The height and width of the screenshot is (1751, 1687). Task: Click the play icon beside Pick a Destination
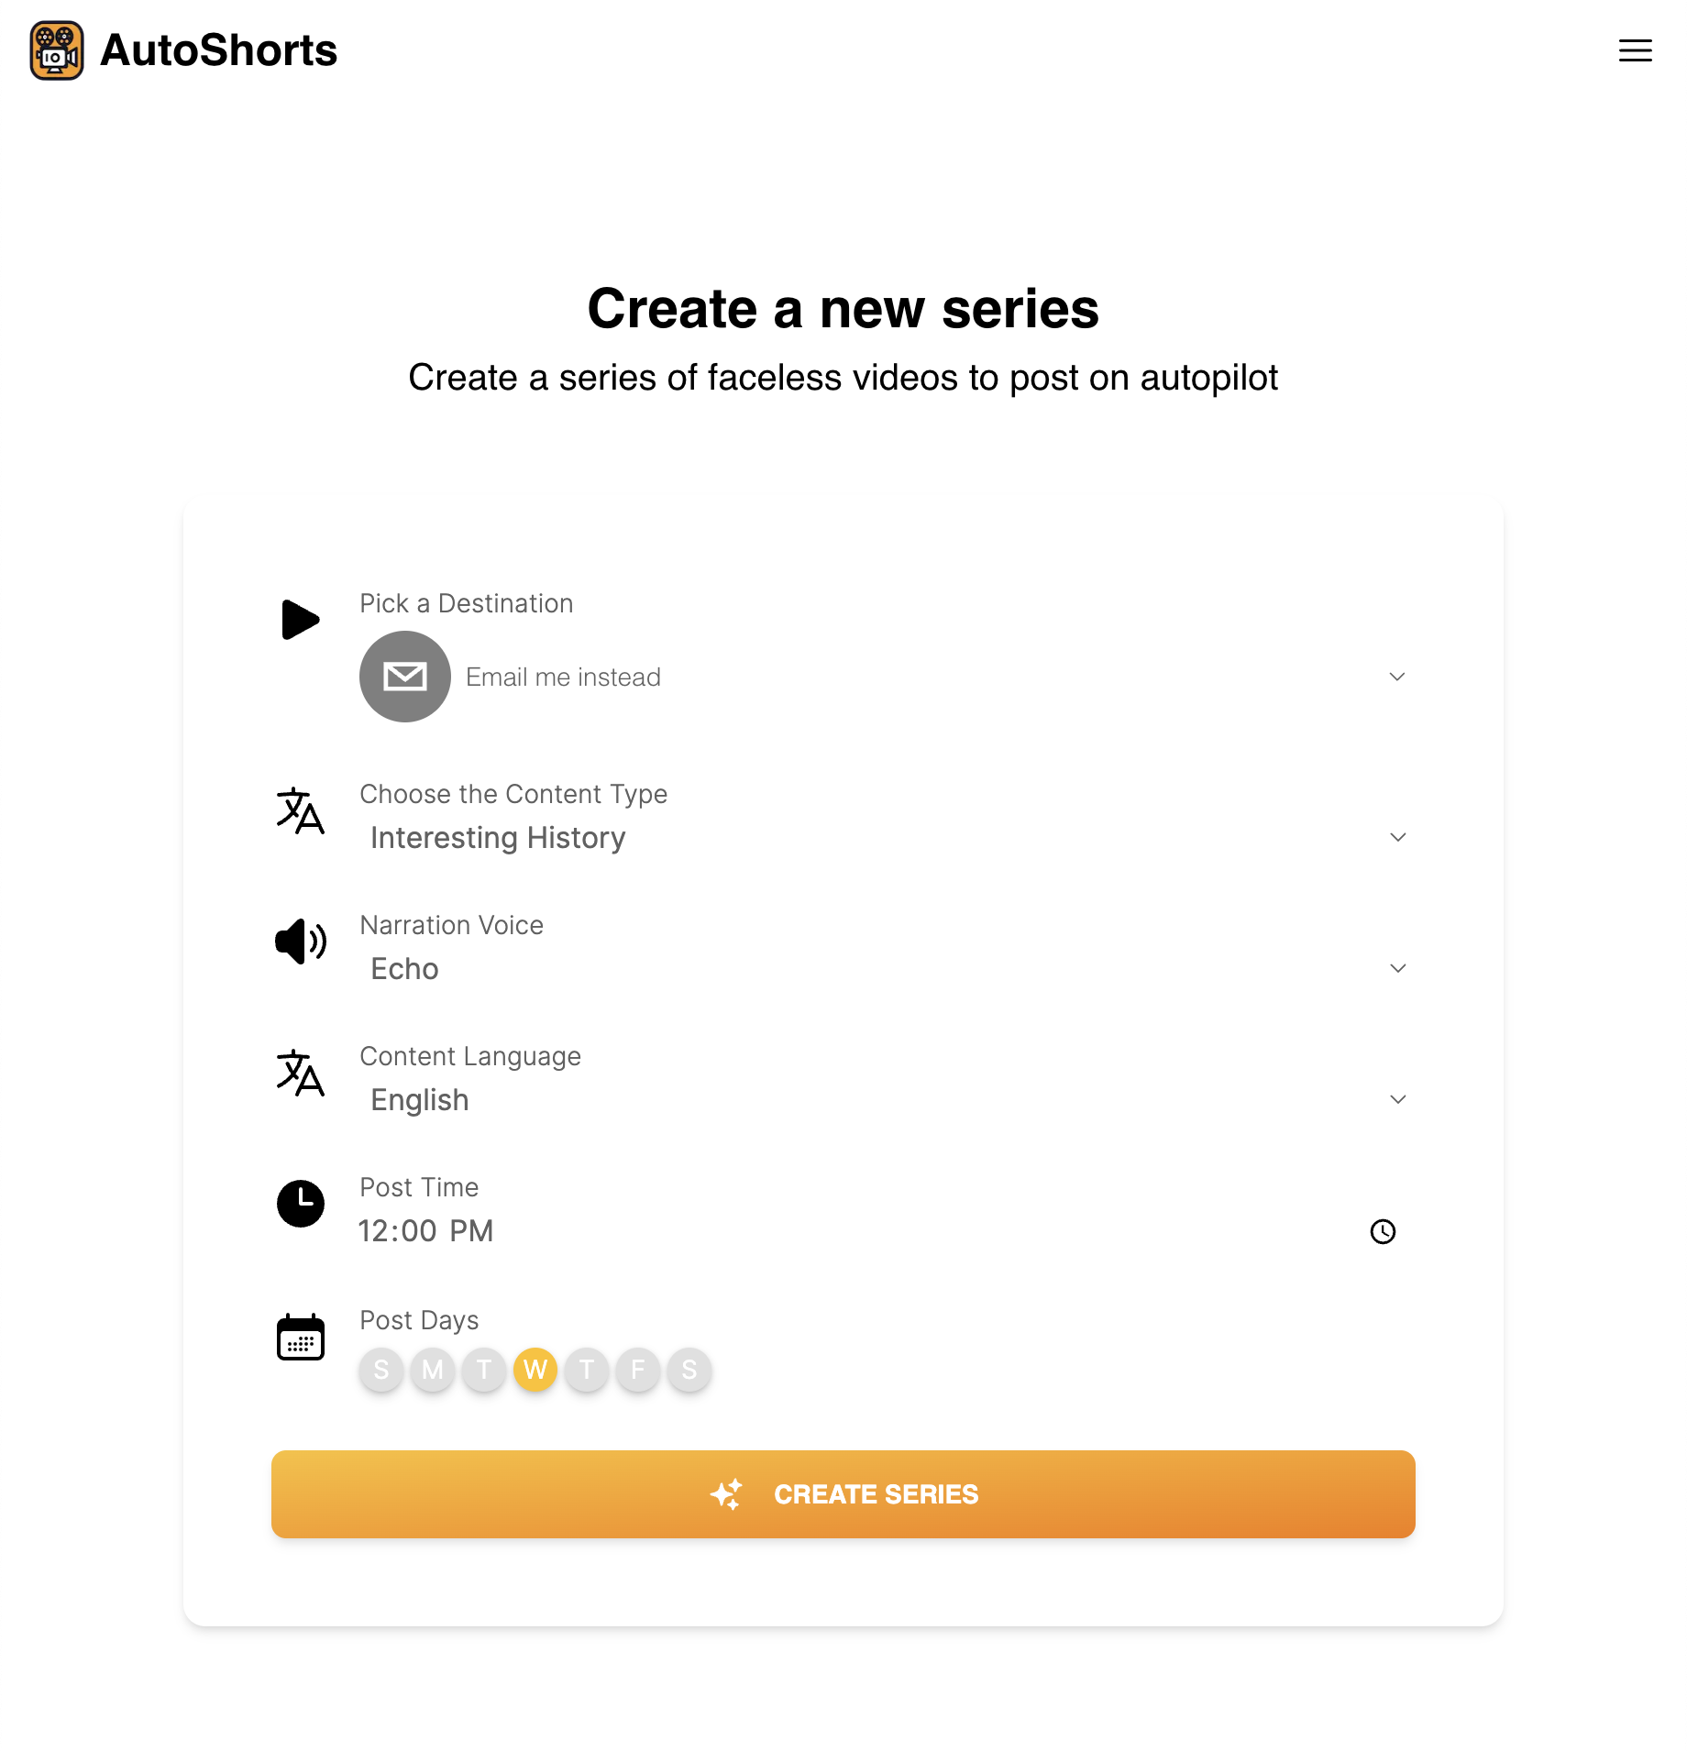[300, 619]
